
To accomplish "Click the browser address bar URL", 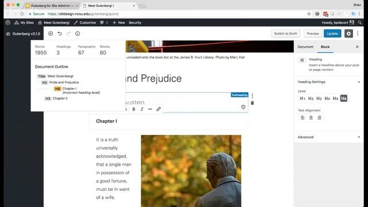I will point(83,14).
